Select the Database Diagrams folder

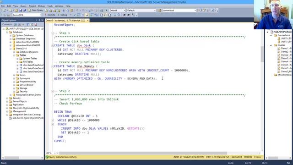pyautogui.click(x=28, y=52)
